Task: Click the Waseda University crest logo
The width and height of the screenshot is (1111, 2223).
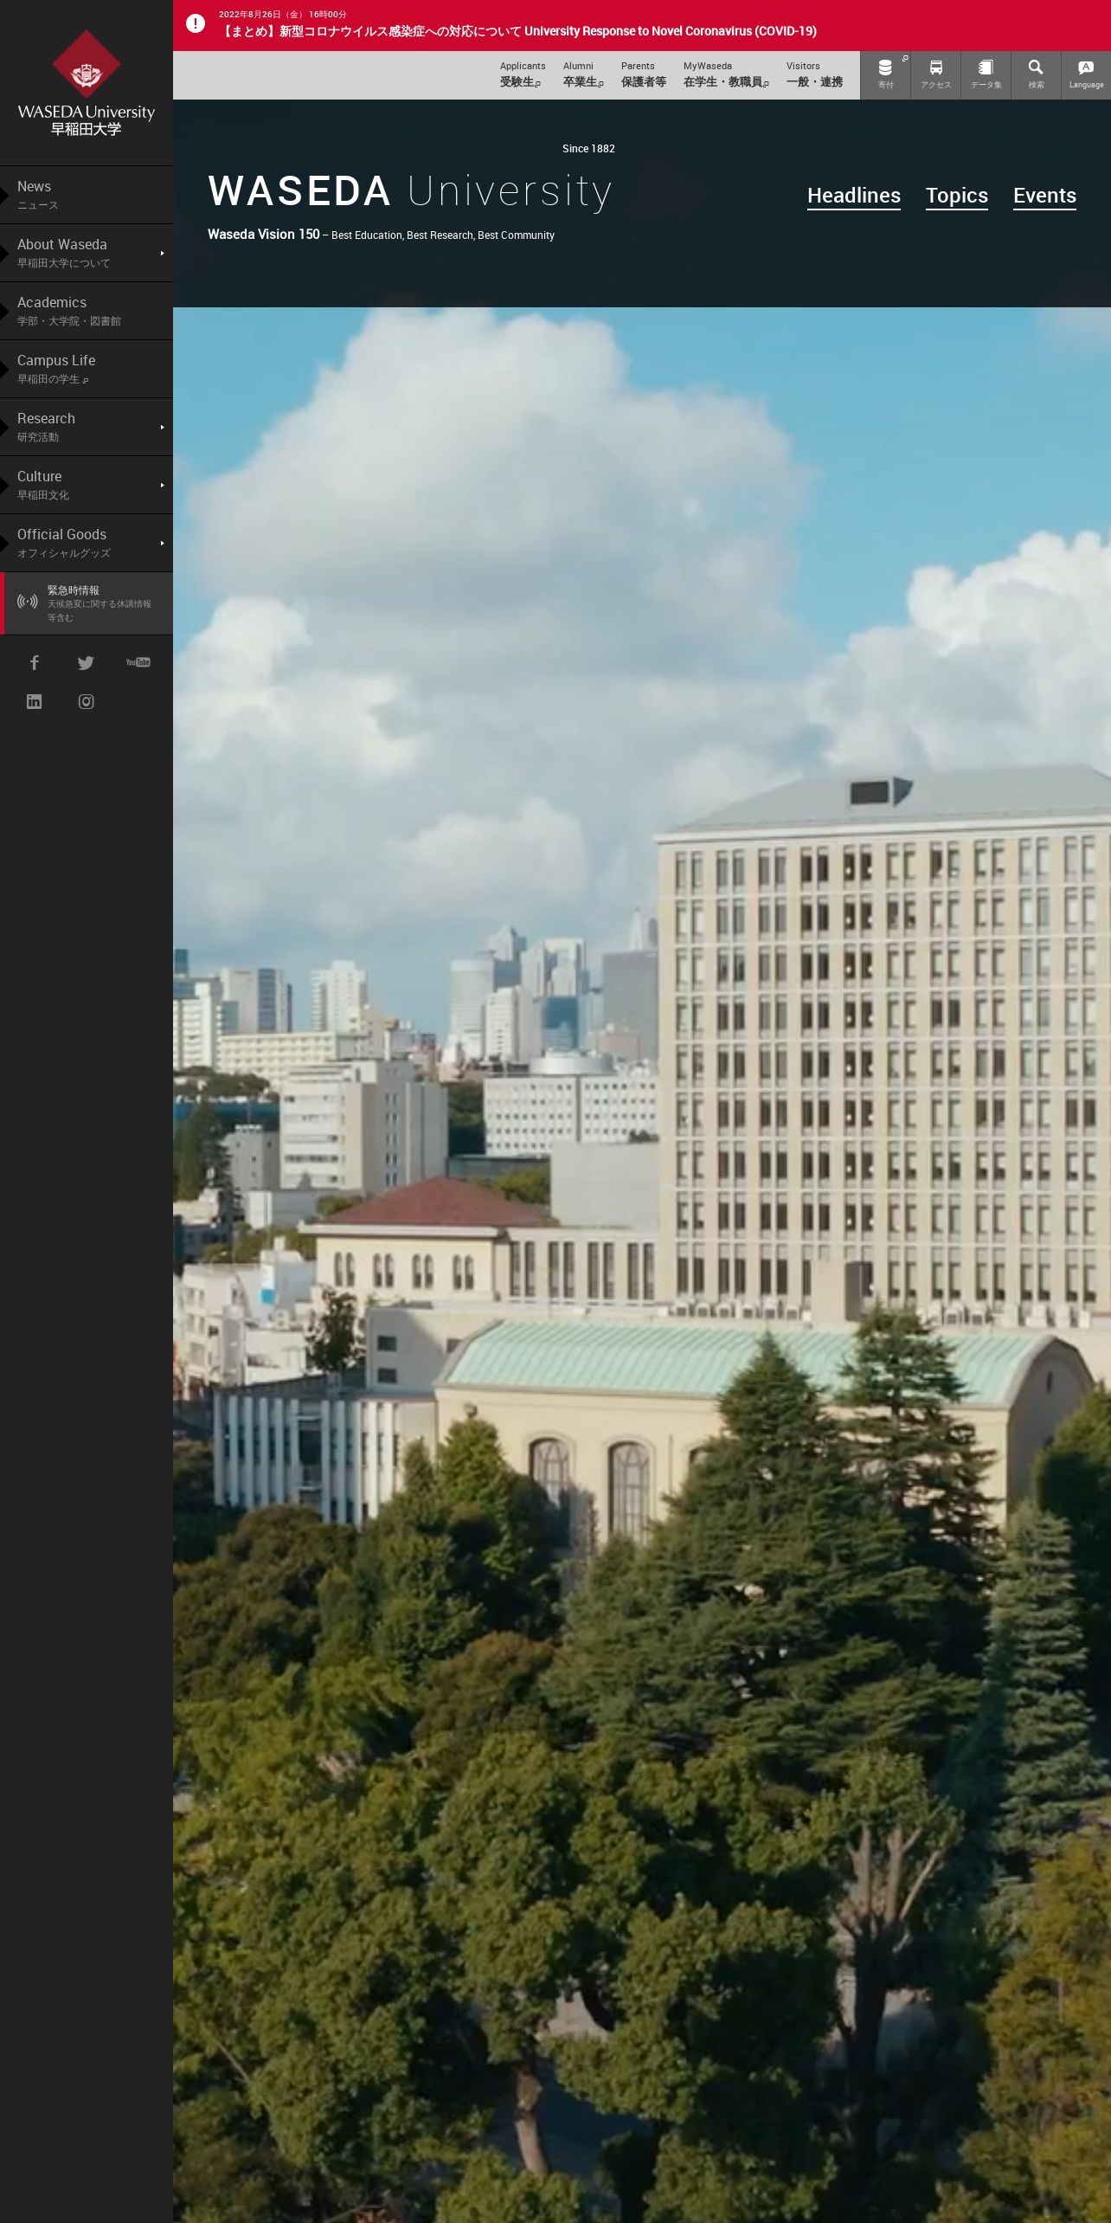Action: coord(87,83)
